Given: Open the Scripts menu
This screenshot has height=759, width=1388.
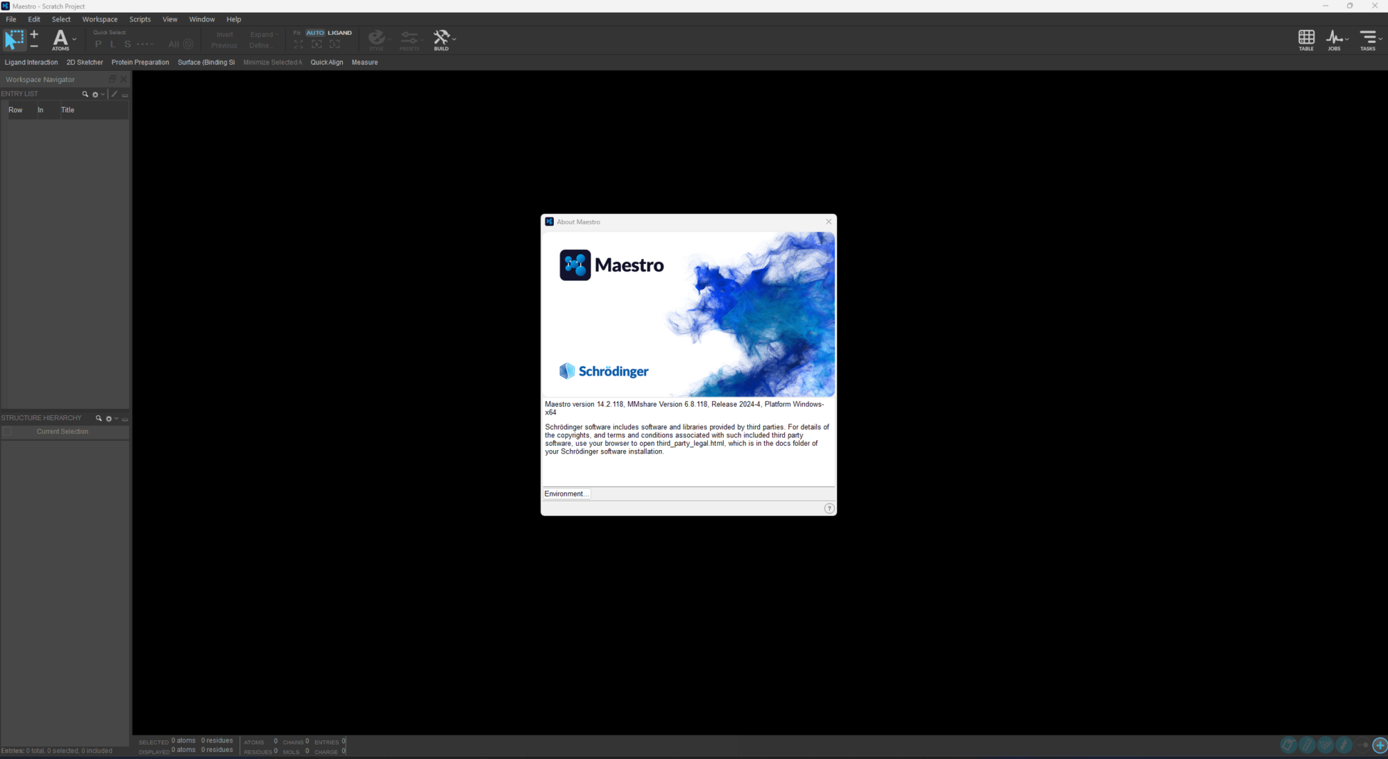Looking at the screenshot, I should click(x=138, y=19).
